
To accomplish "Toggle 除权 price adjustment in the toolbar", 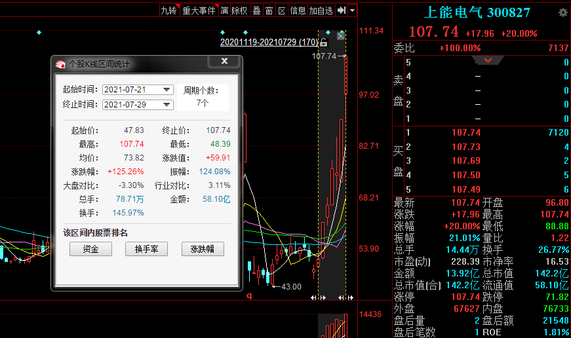I will (240, 10).
